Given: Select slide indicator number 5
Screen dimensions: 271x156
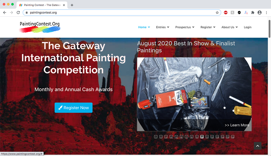Looking at the screenshot, I should pyautogui.click(x=176, y=137).
